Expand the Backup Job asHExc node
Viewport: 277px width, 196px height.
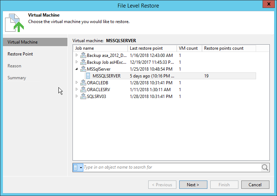pos(76,62)
